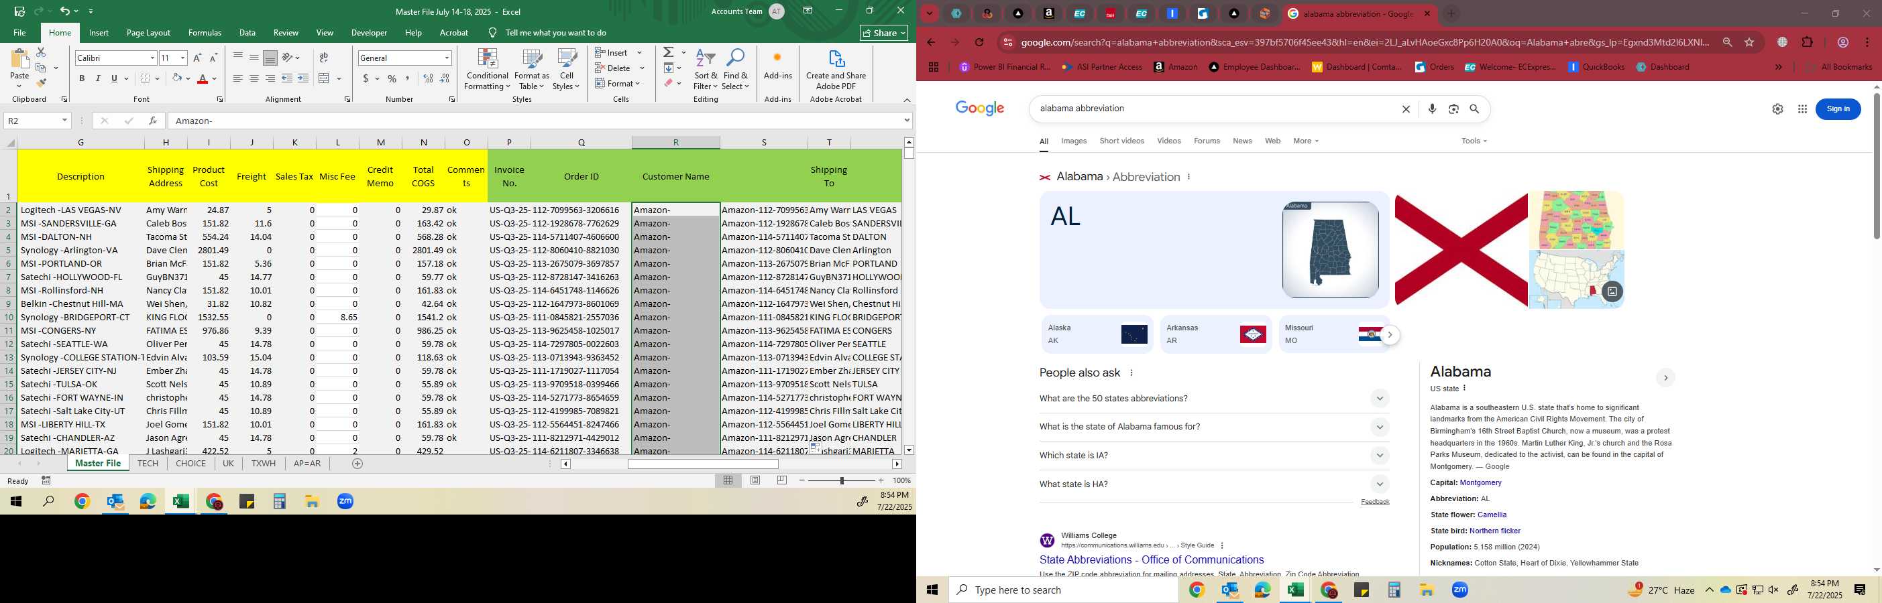Open the font size dropdown
This screenshot has width=1882, height=603.
pyautogui.click(x=182, y=58)
